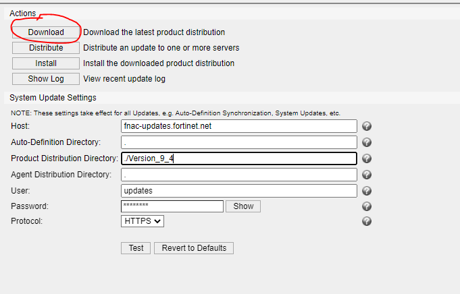Open help icon for User field
460x294 pixels.
tap(367, 191)
